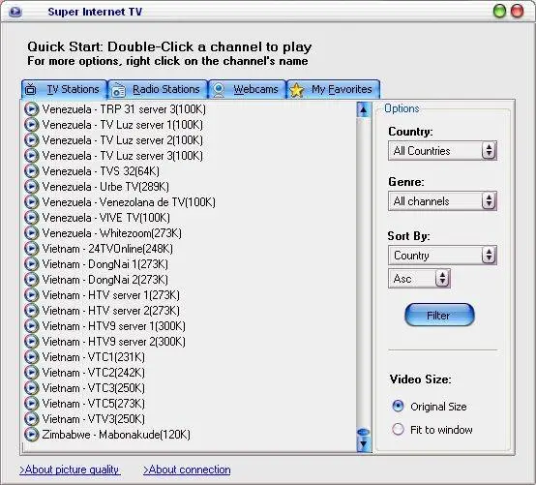536x485 pixels.
Task: Click play icon beside Vietnam - DongNai 1
Action: [32, 264]
